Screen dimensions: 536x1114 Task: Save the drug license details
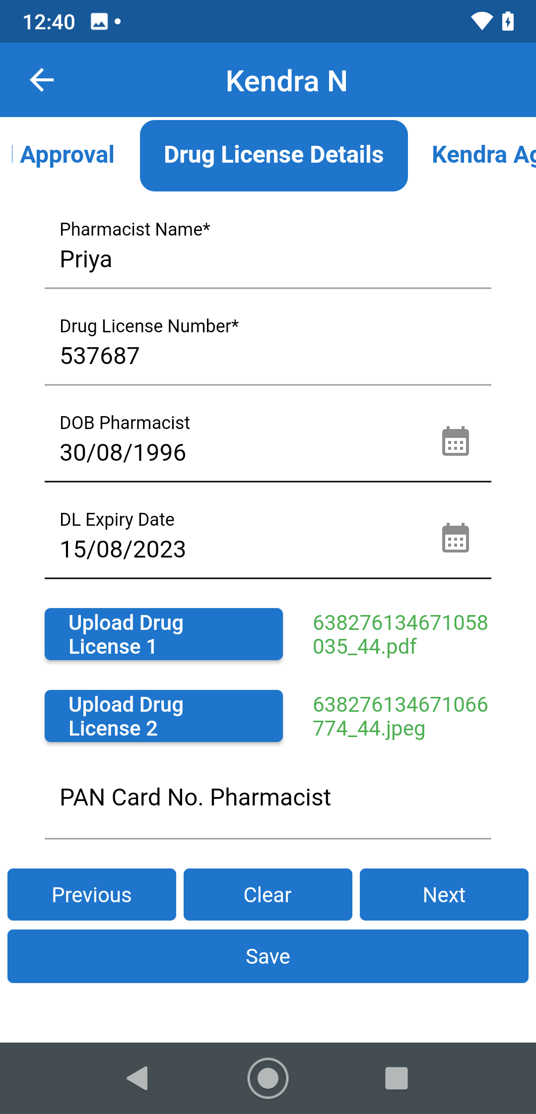(x=268, y=956)
